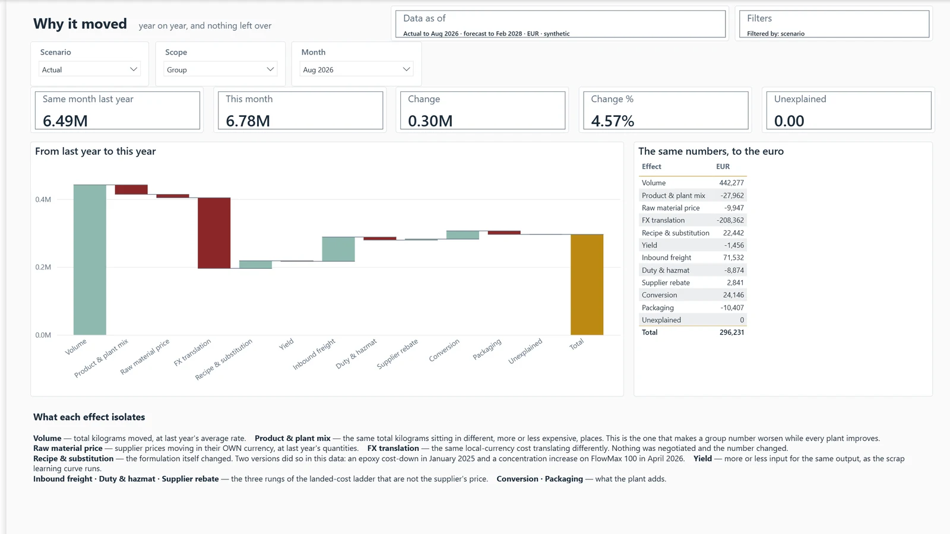Click the Scenario dropdown chevron arrow

134,69
